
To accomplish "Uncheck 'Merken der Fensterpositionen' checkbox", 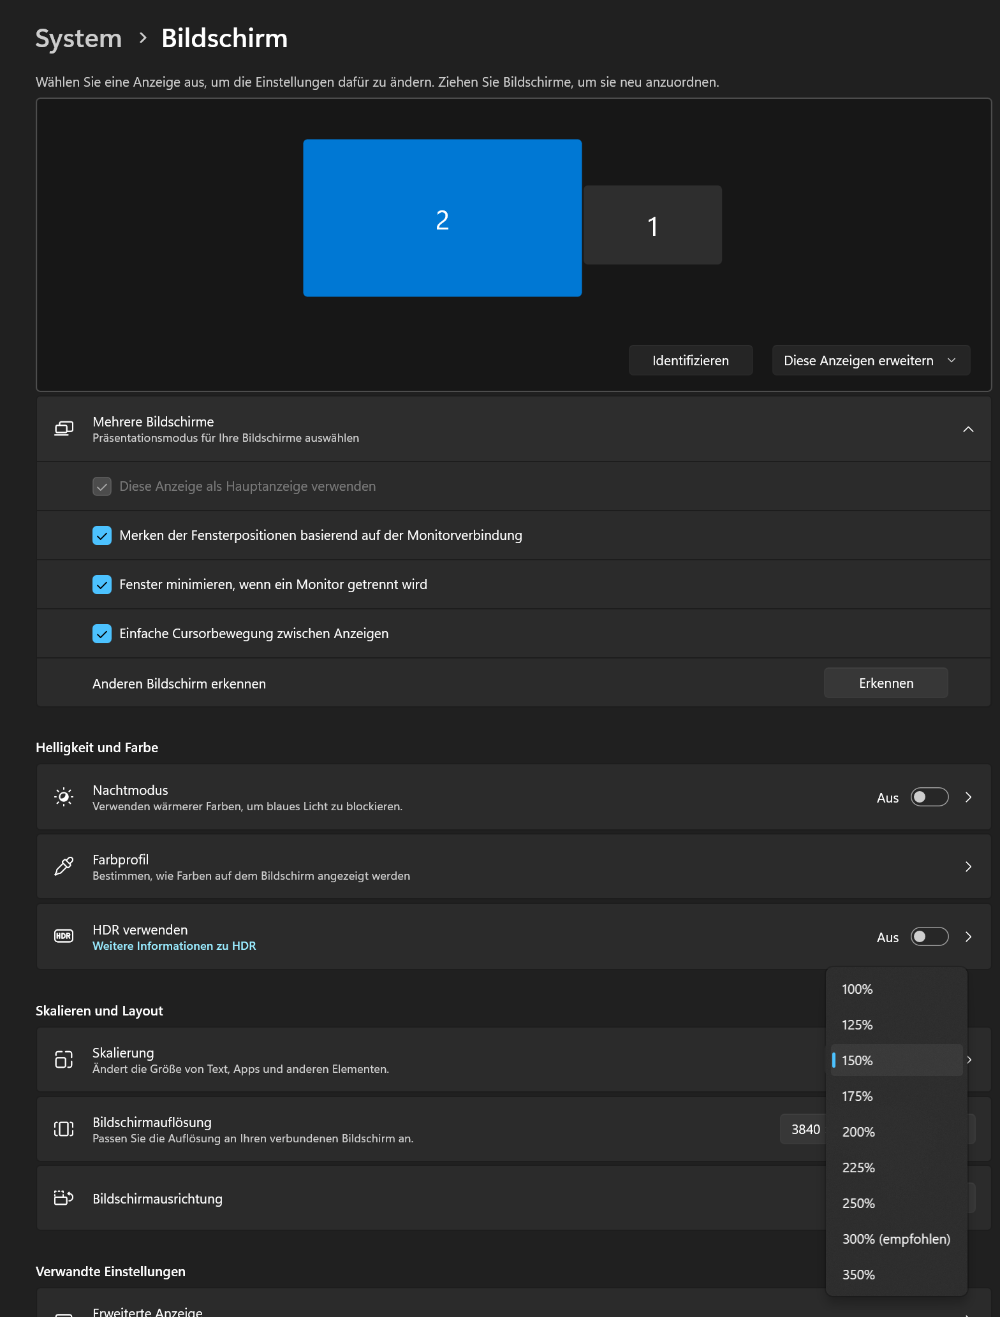I will (102, 535).
